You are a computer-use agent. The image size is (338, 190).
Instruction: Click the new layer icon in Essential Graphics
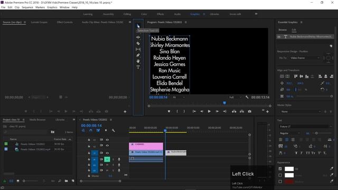(x=331, y=46)
